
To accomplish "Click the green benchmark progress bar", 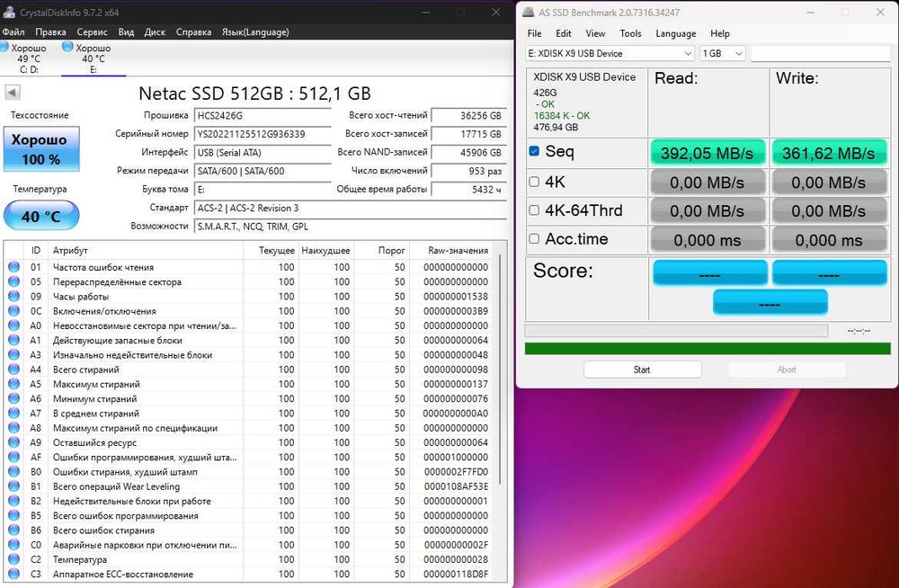I will pos(708,348).
